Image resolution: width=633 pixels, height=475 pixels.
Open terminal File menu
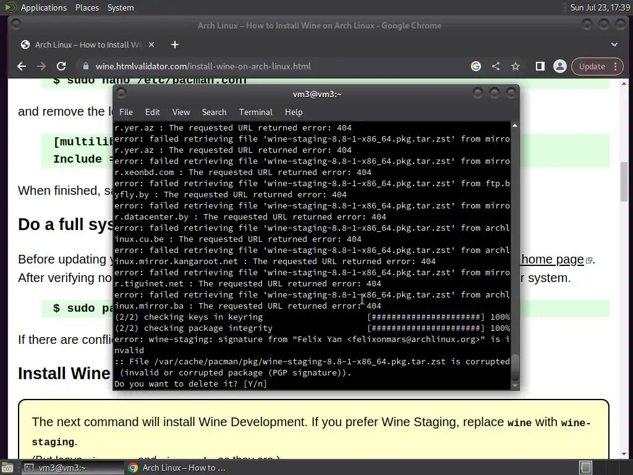(126, 112)
